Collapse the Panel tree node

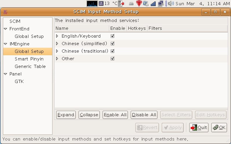tap(6, 74)
